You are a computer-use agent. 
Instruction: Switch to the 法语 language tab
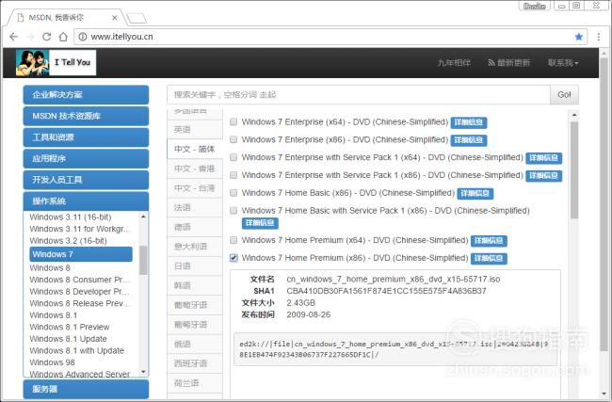pyautogui.click(x=195, y=208)
